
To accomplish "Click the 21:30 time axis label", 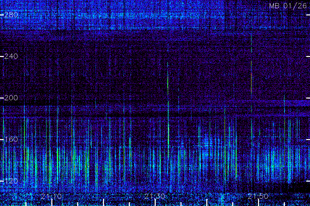I will (155, 196).
